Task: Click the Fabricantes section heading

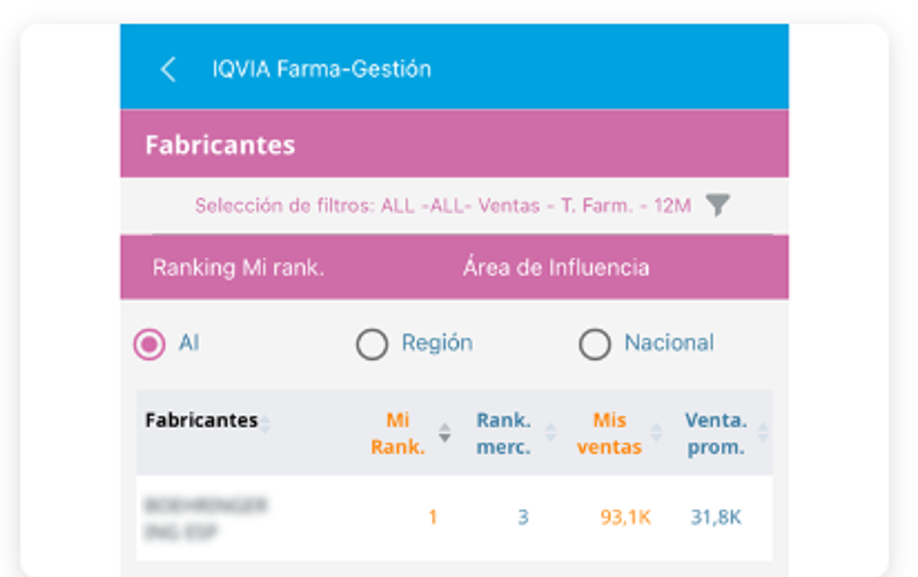Action: coord(220,145)
